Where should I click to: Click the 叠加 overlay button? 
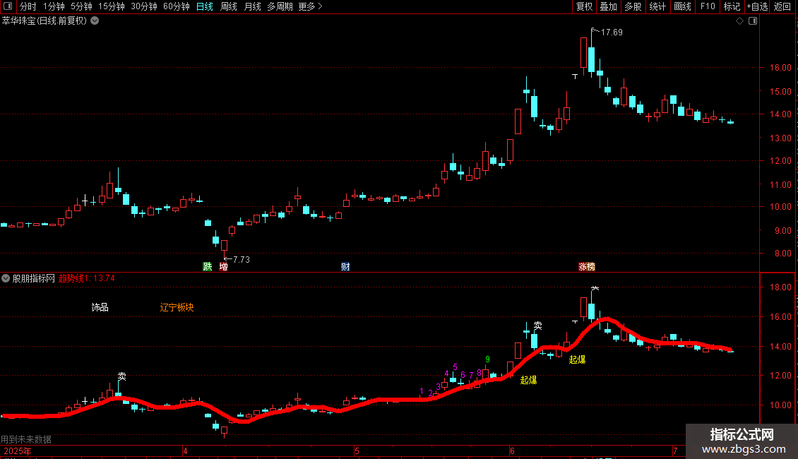(608, 6)
